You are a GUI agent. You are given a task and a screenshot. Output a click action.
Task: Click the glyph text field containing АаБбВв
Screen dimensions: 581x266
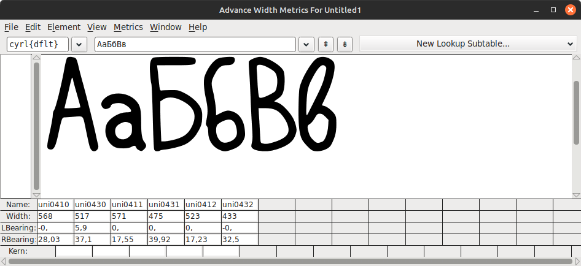(195, 44)
